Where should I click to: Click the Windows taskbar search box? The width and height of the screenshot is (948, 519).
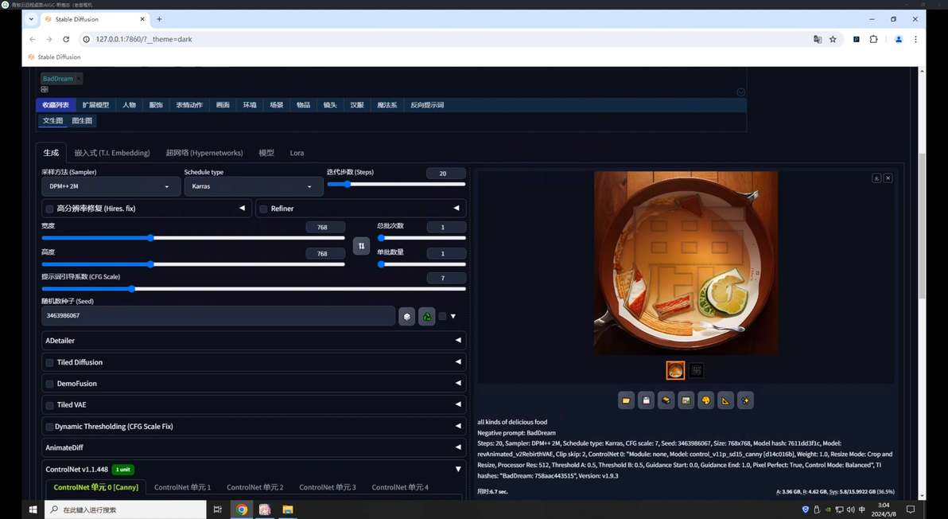[126, 509]
